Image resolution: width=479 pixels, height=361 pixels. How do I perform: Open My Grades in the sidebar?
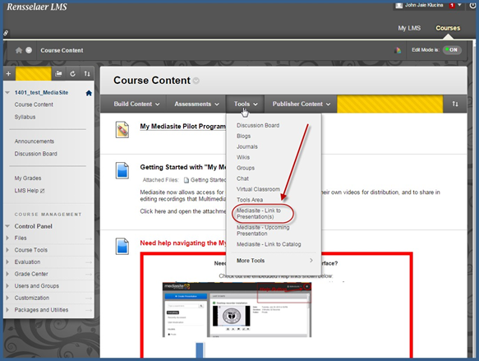coord(28,178)
